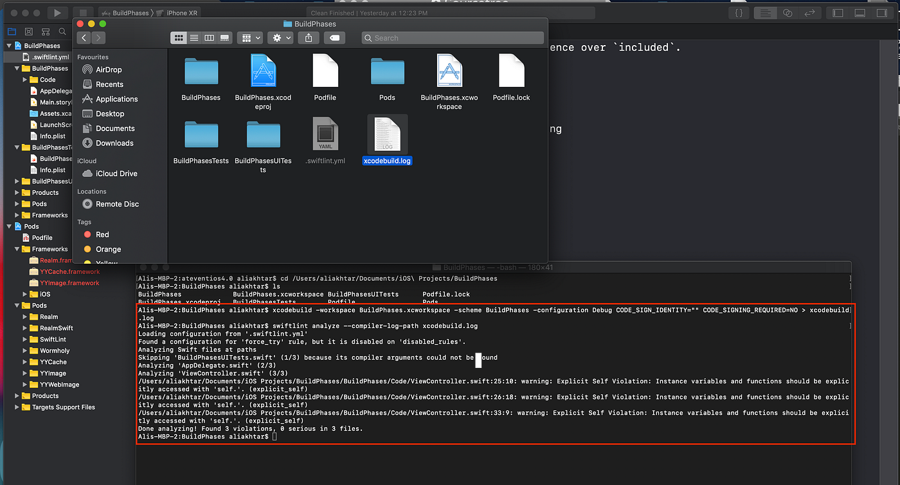Collapse the BuildPhases project root in navigator
The width and height of the screenshot is (900, 485).
(10, 46)
